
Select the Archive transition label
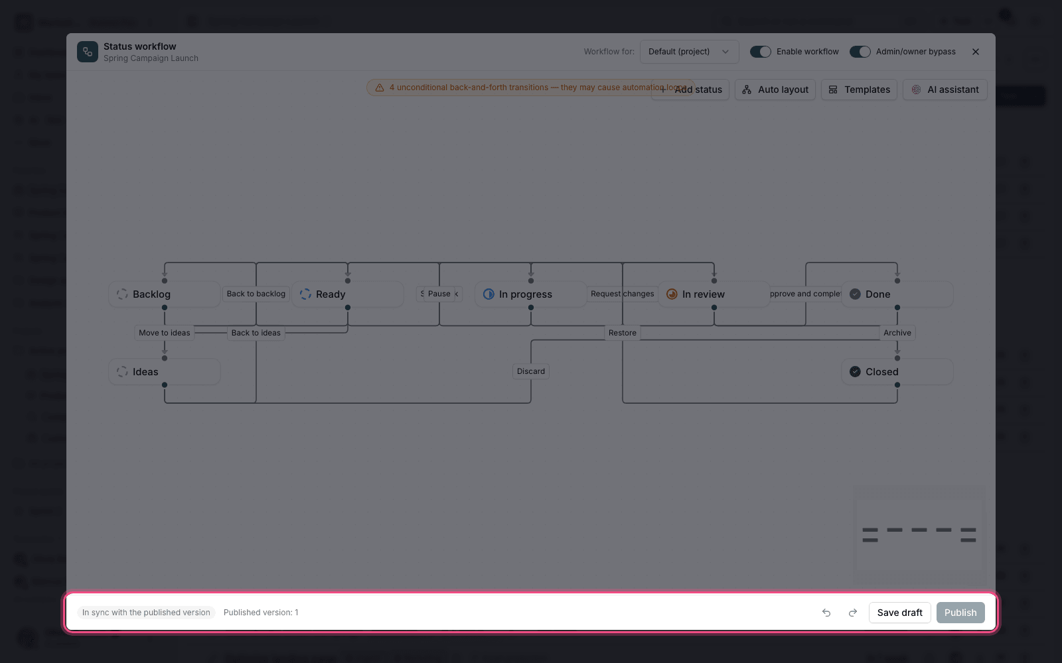coord(897,333)
